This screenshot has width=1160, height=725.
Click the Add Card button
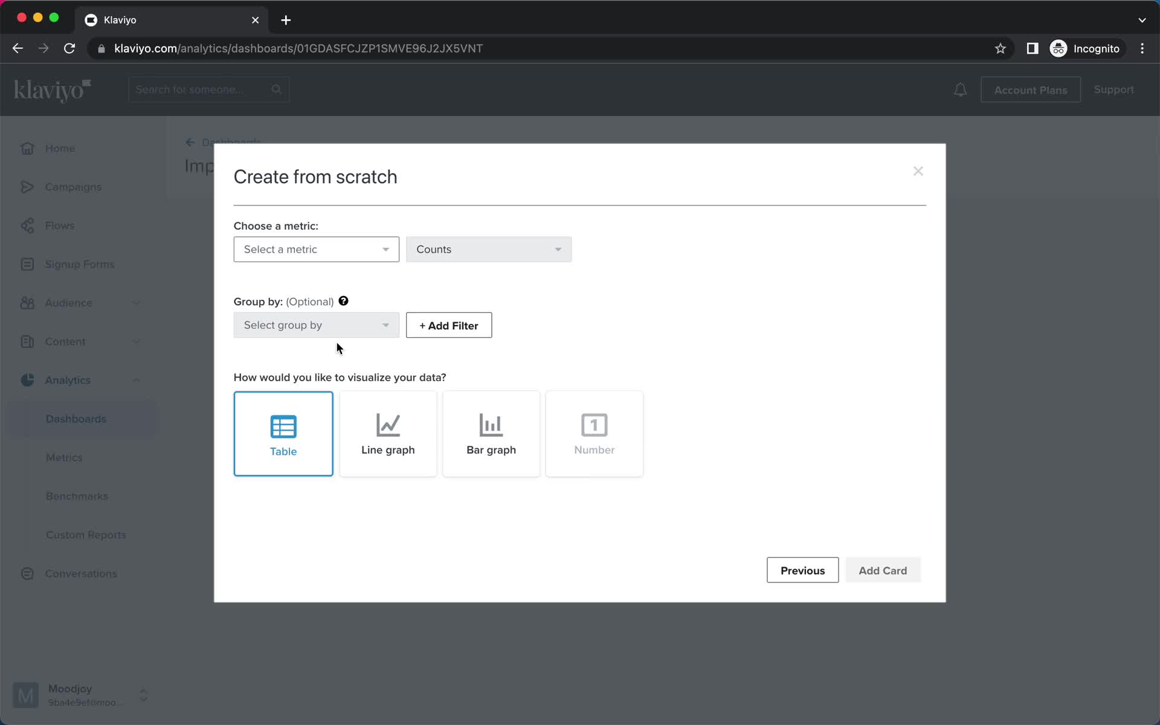point(883,570)
